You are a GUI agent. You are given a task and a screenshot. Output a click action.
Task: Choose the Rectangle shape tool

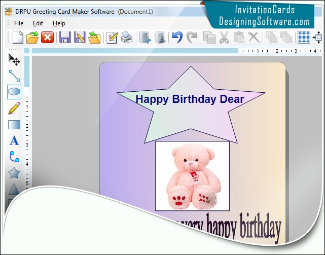(14, 125)
